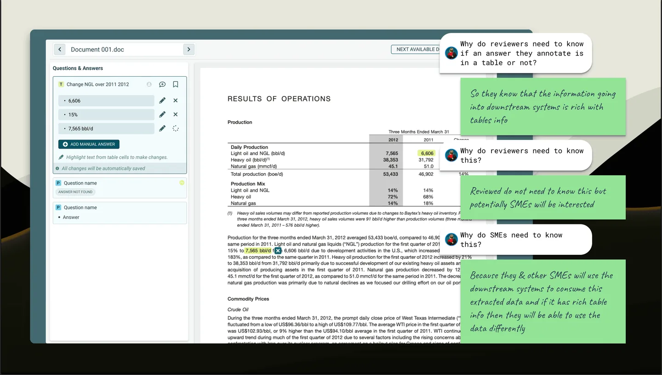The width and height of the screenshot is (662, 375).
Task: Remove the 15% answer
Action: point(176,115)
